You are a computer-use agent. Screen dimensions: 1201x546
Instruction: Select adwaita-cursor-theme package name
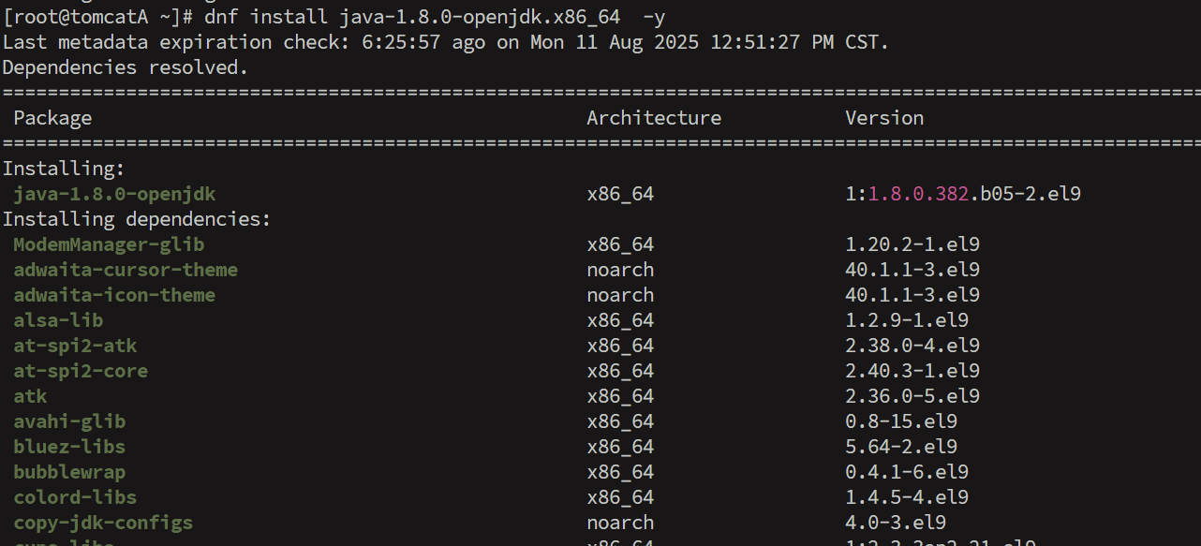coord(126,270)
